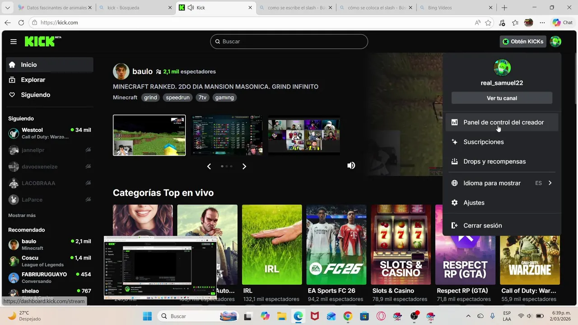This screenshot has width=578, height=325.
Task: Open davooxeneize offline channel
Action: coord(50,167)
